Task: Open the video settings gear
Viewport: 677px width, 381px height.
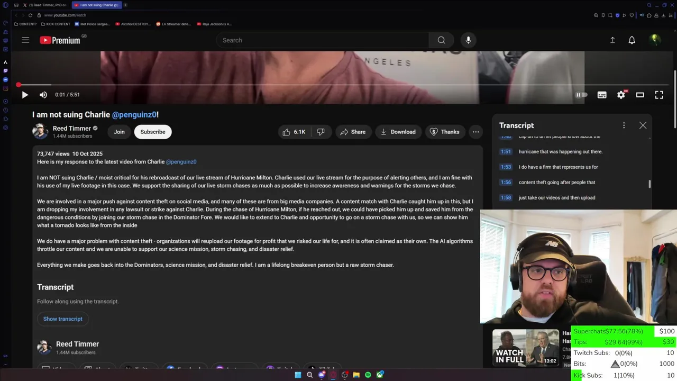Action: click(x=621, y=95)
